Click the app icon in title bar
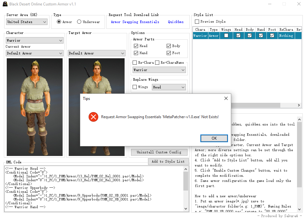 click(4, 4)
